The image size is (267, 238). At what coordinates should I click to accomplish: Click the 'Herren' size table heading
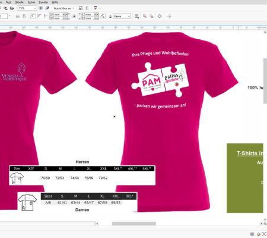pyautogui.click(x=82, y=162)
